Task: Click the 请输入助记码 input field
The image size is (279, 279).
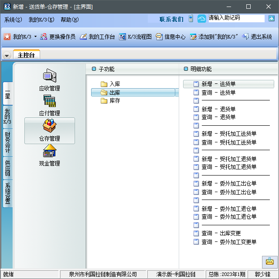Action: click(236, 18)
